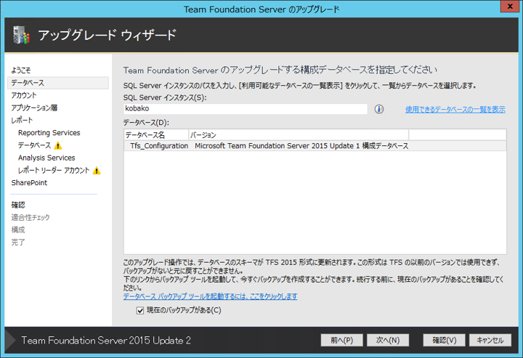Go to SharePoint step
This screenshot has width=523, height=358.
coord(29,183)
